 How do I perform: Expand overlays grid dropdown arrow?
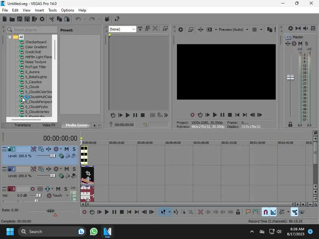pos(261,30)
